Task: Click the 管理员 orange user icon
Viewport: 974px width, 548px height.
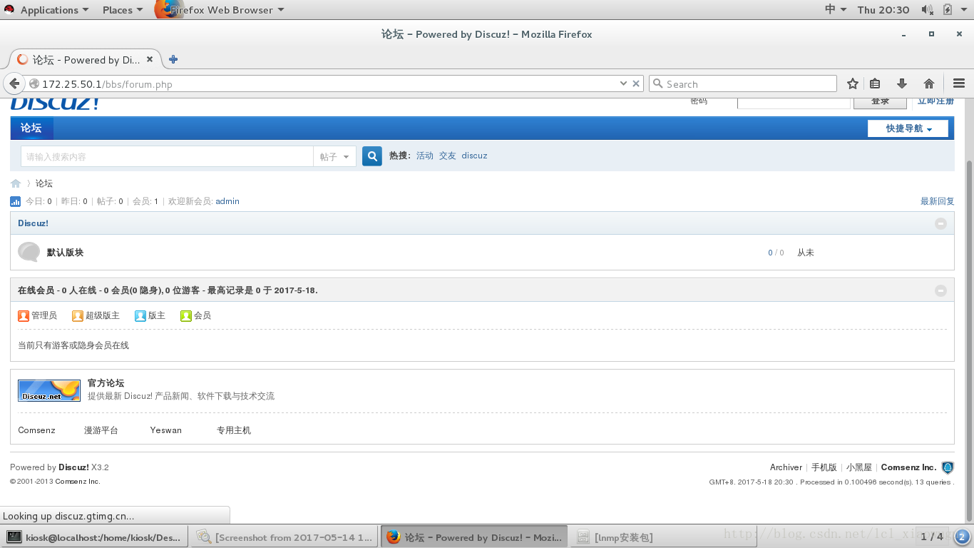Action: click(24, 315)
